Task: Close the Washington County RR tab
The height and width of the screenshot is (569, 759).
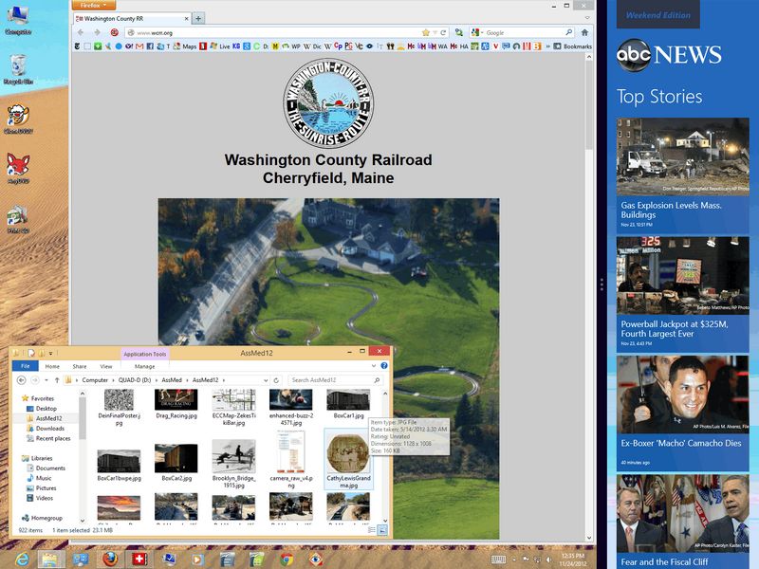Action: point(186,18)
